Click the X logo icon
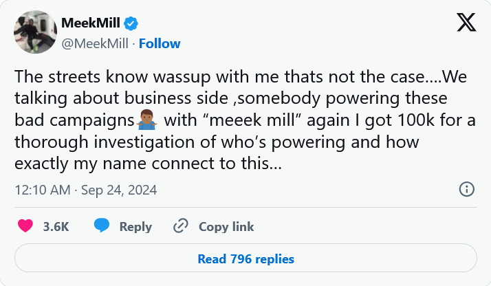Image resolution: width=491 pixels, height=286 pixels. point(466,23)
